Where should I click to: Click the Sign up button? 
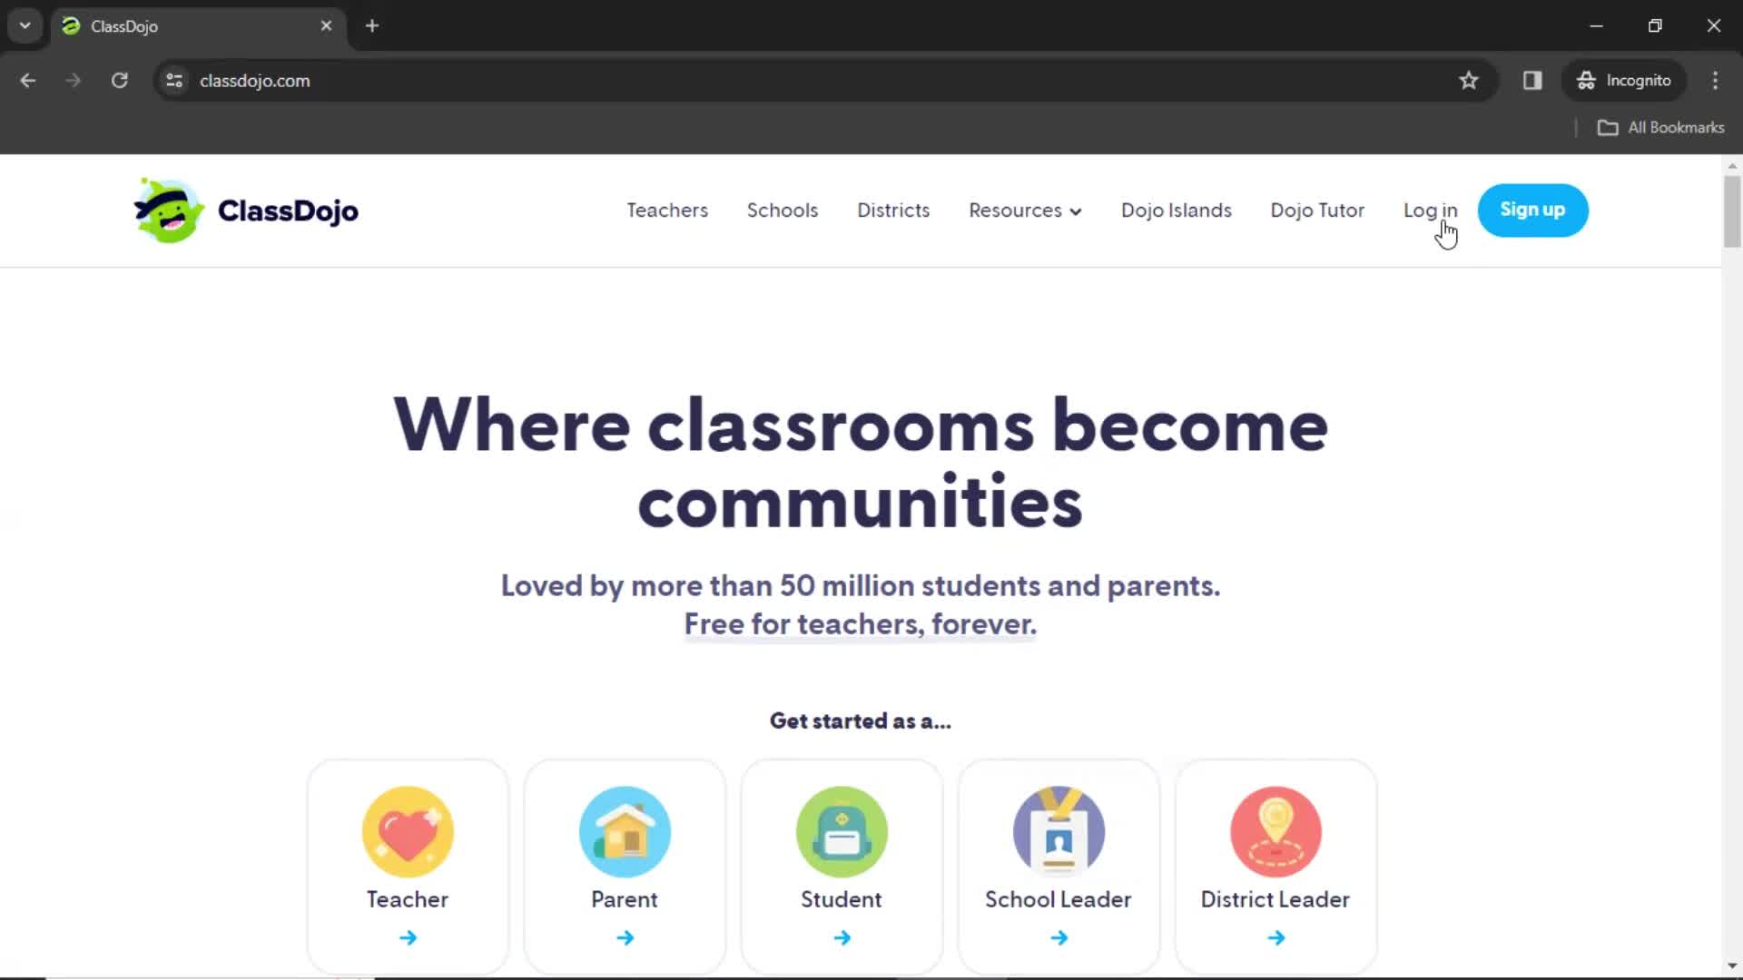click(x=1533, y=210)
